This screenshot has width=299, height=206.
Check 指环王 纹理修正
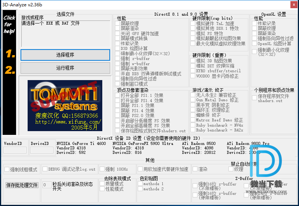click(x=193, y=110)
